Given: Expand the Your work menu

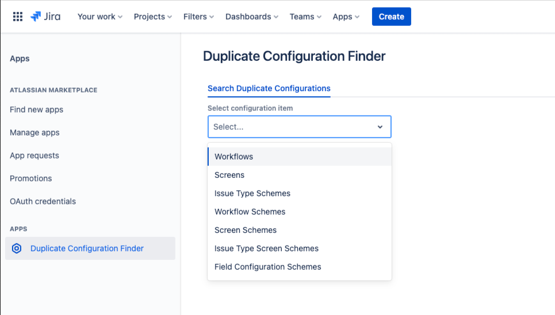Looking at the screenshot, I should pyautogui.click(x=100, y=17).
